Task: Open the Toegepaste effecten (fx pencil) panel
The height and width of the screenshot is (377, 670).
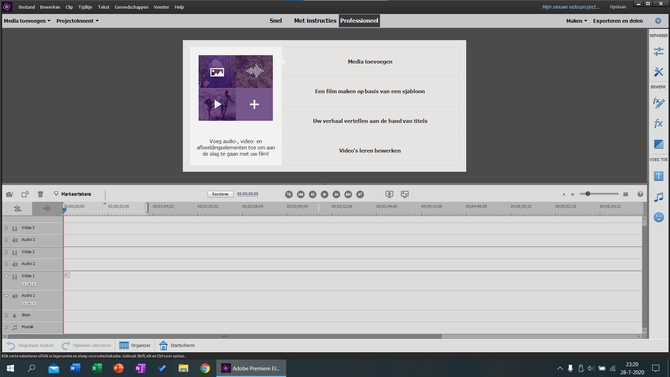Action: (658, 103)
